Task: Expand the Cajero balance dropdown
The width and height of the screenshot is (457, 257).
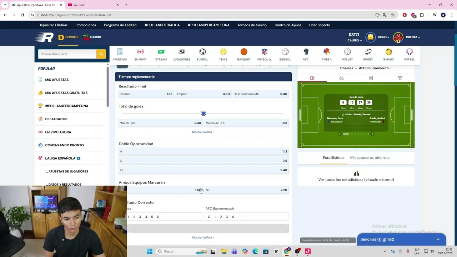Action: (355, 41)
